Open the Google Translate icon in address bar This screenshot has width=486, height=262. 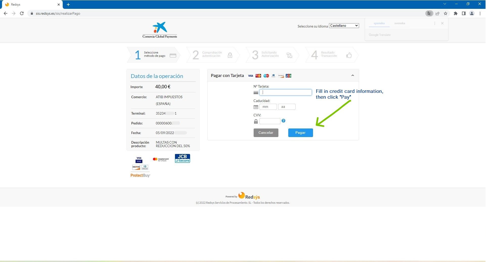coord(429,13)
